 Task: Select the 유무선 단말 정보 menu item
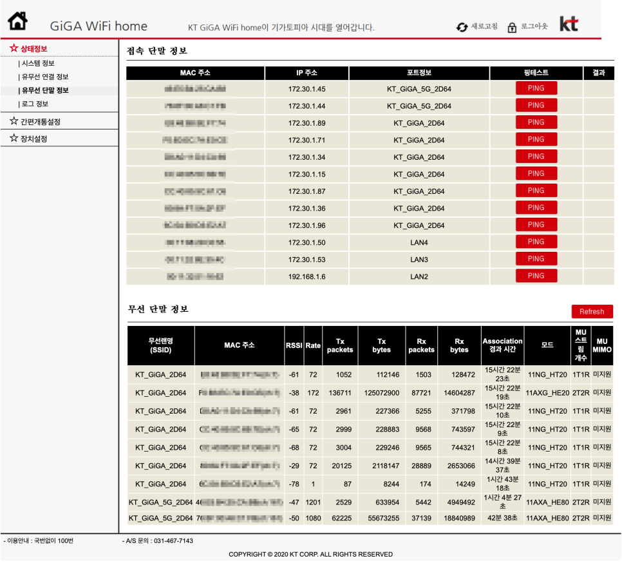point(43,90)
